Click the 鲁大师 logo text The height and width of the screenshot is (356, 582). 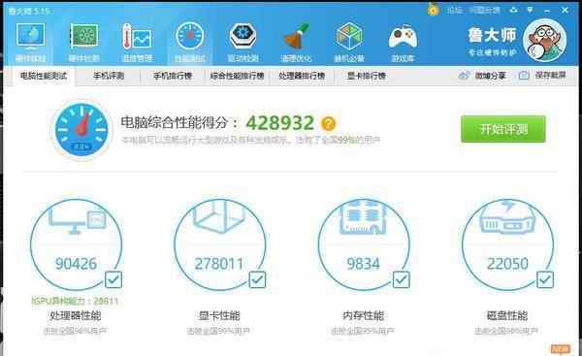pyautogui.click(x=492, y=36)
